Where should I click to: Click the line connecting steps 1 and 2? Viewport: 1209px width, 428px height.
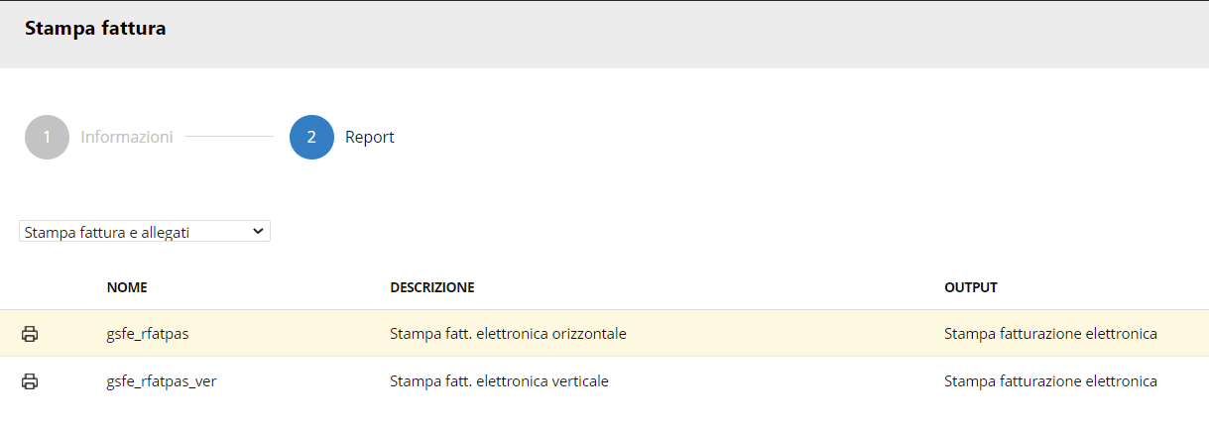coord(229,137)
